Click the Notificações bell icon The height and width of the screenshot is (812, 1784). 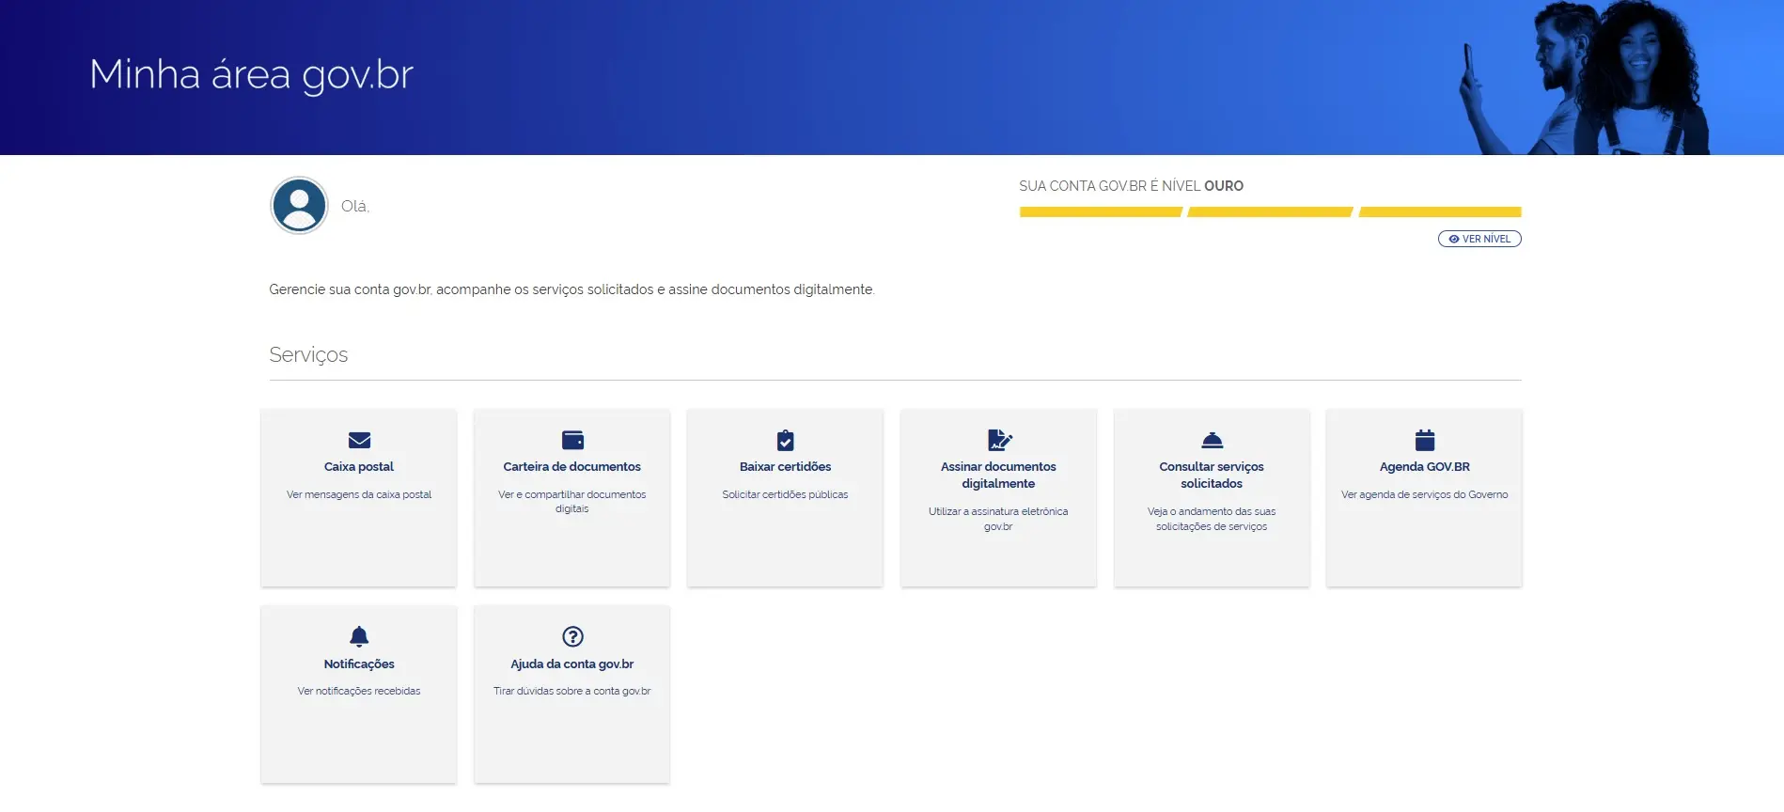[359, 636]
